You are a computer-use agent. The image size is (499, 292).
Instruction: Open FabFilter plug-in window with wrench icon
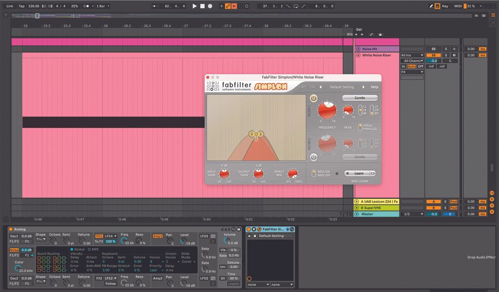259,229
